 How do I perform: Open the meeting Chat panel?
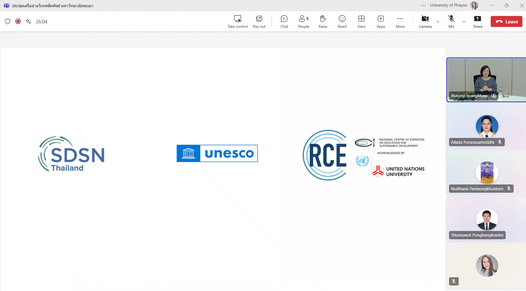284,22
